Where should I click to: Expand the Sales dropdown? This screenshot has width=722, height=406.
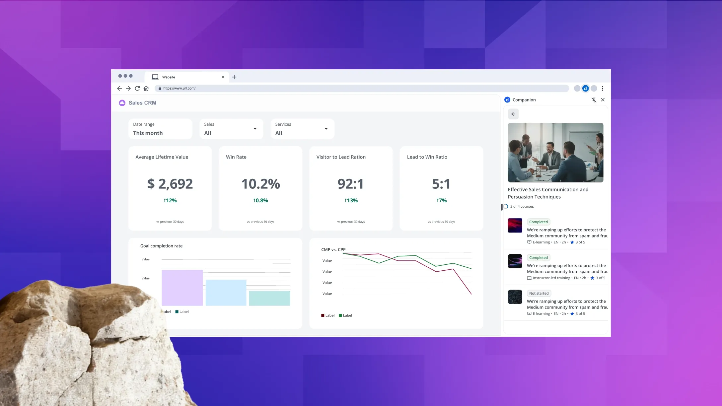click(x=231, y=129)
